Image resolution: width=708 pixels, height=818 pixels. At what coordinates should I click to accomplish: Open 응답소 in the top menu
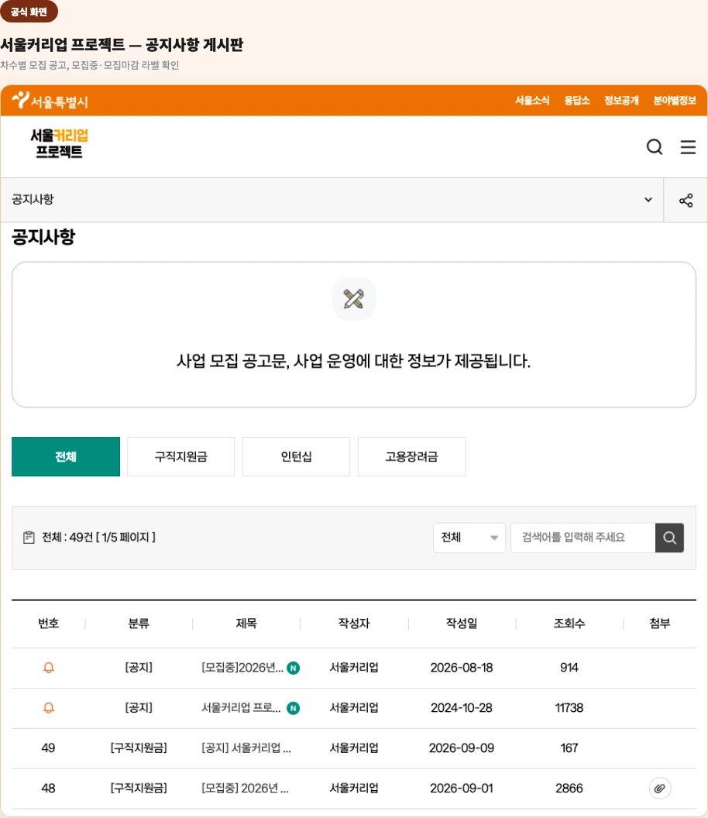[576, 100]
